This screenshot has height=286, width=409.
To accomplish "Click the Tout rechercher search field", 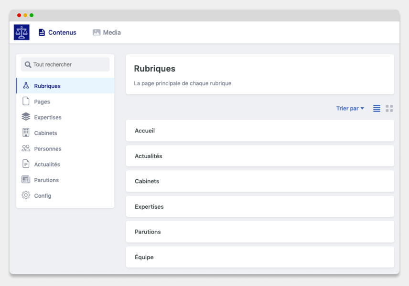I will 65,64.
